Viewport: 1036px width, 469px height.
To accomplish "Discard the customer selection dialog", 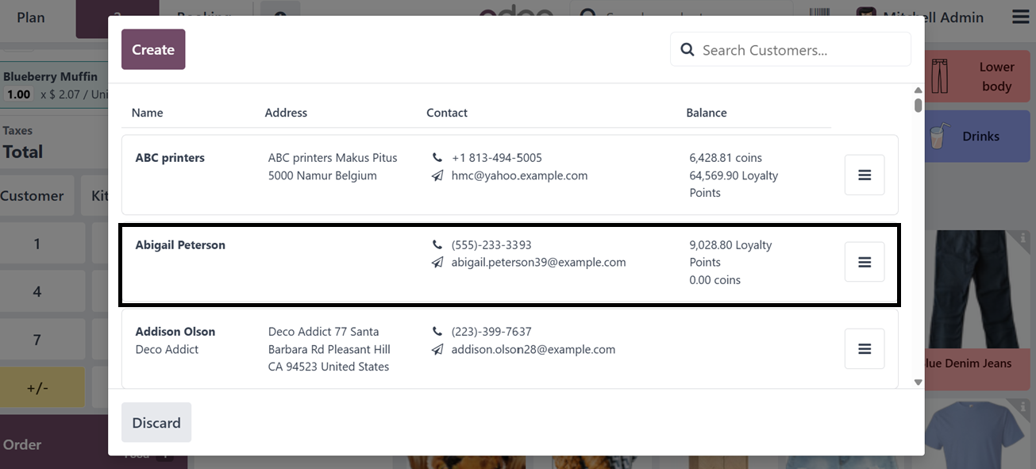I will [156, 423].
